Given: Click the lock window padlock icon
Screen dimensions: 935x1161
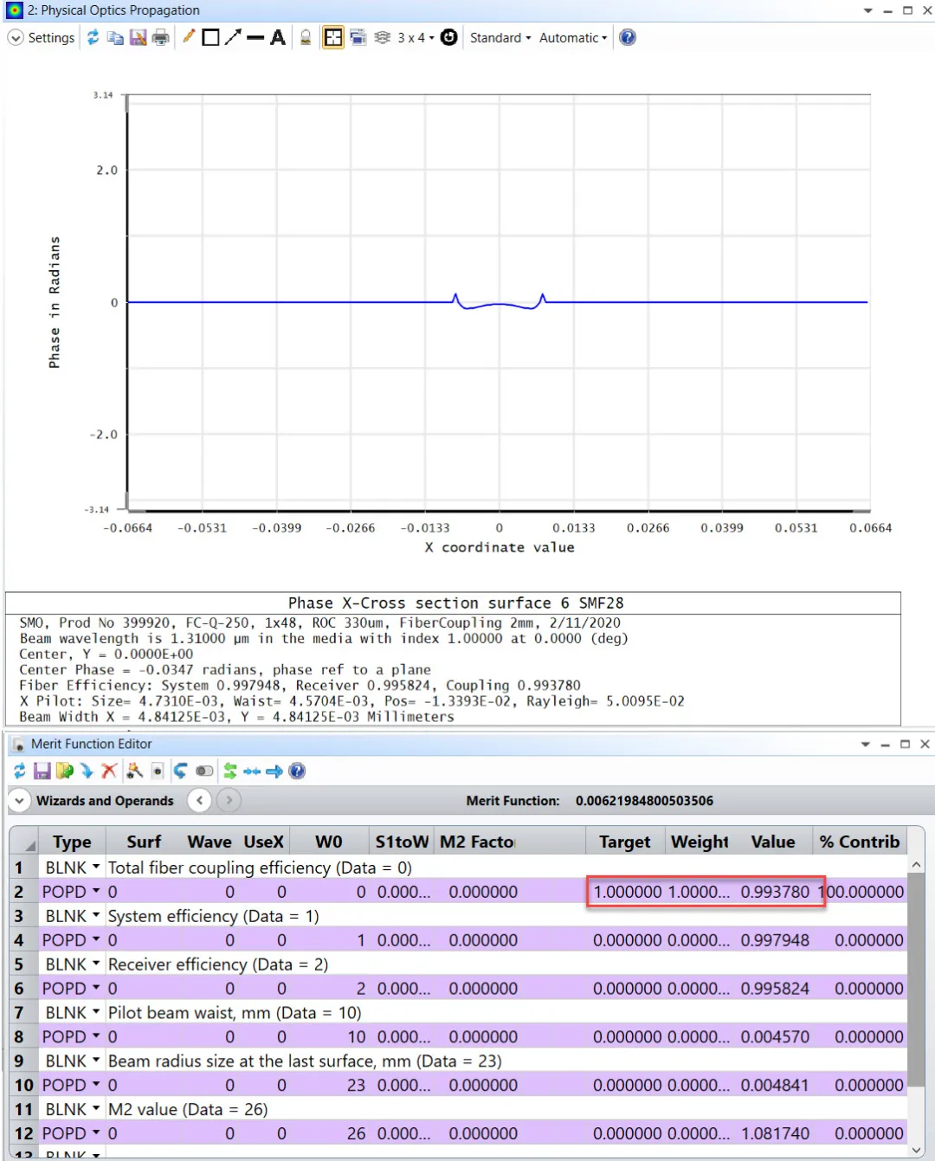Looking at the screenshot, I should coord(306,38).
